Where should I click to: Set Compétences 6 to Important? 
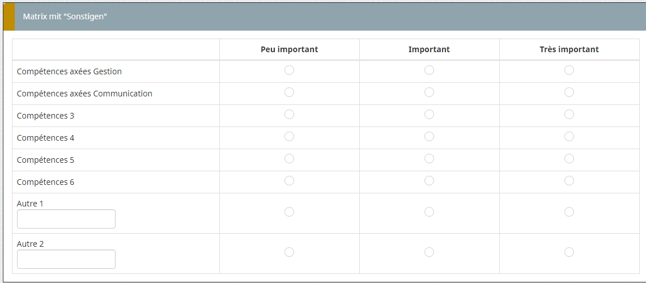[x=429, y=181]
